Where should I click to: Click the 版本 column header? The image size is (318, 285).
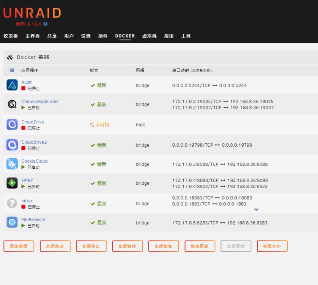click(94, 70)
